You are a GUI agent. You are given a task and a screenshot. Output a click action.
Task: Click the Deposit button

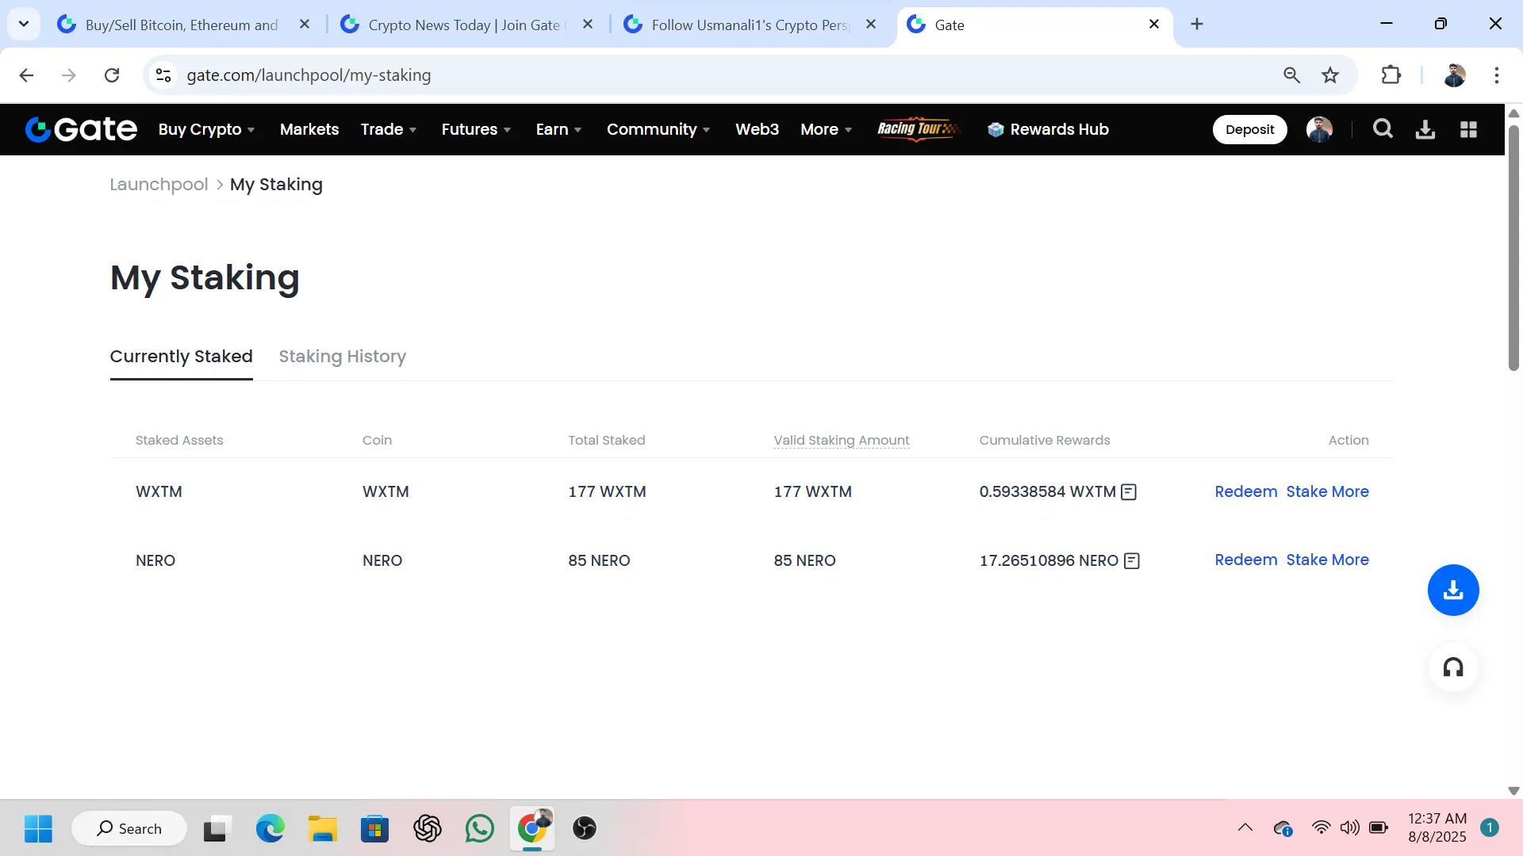pyautogui.click(x=1249, y=129)
